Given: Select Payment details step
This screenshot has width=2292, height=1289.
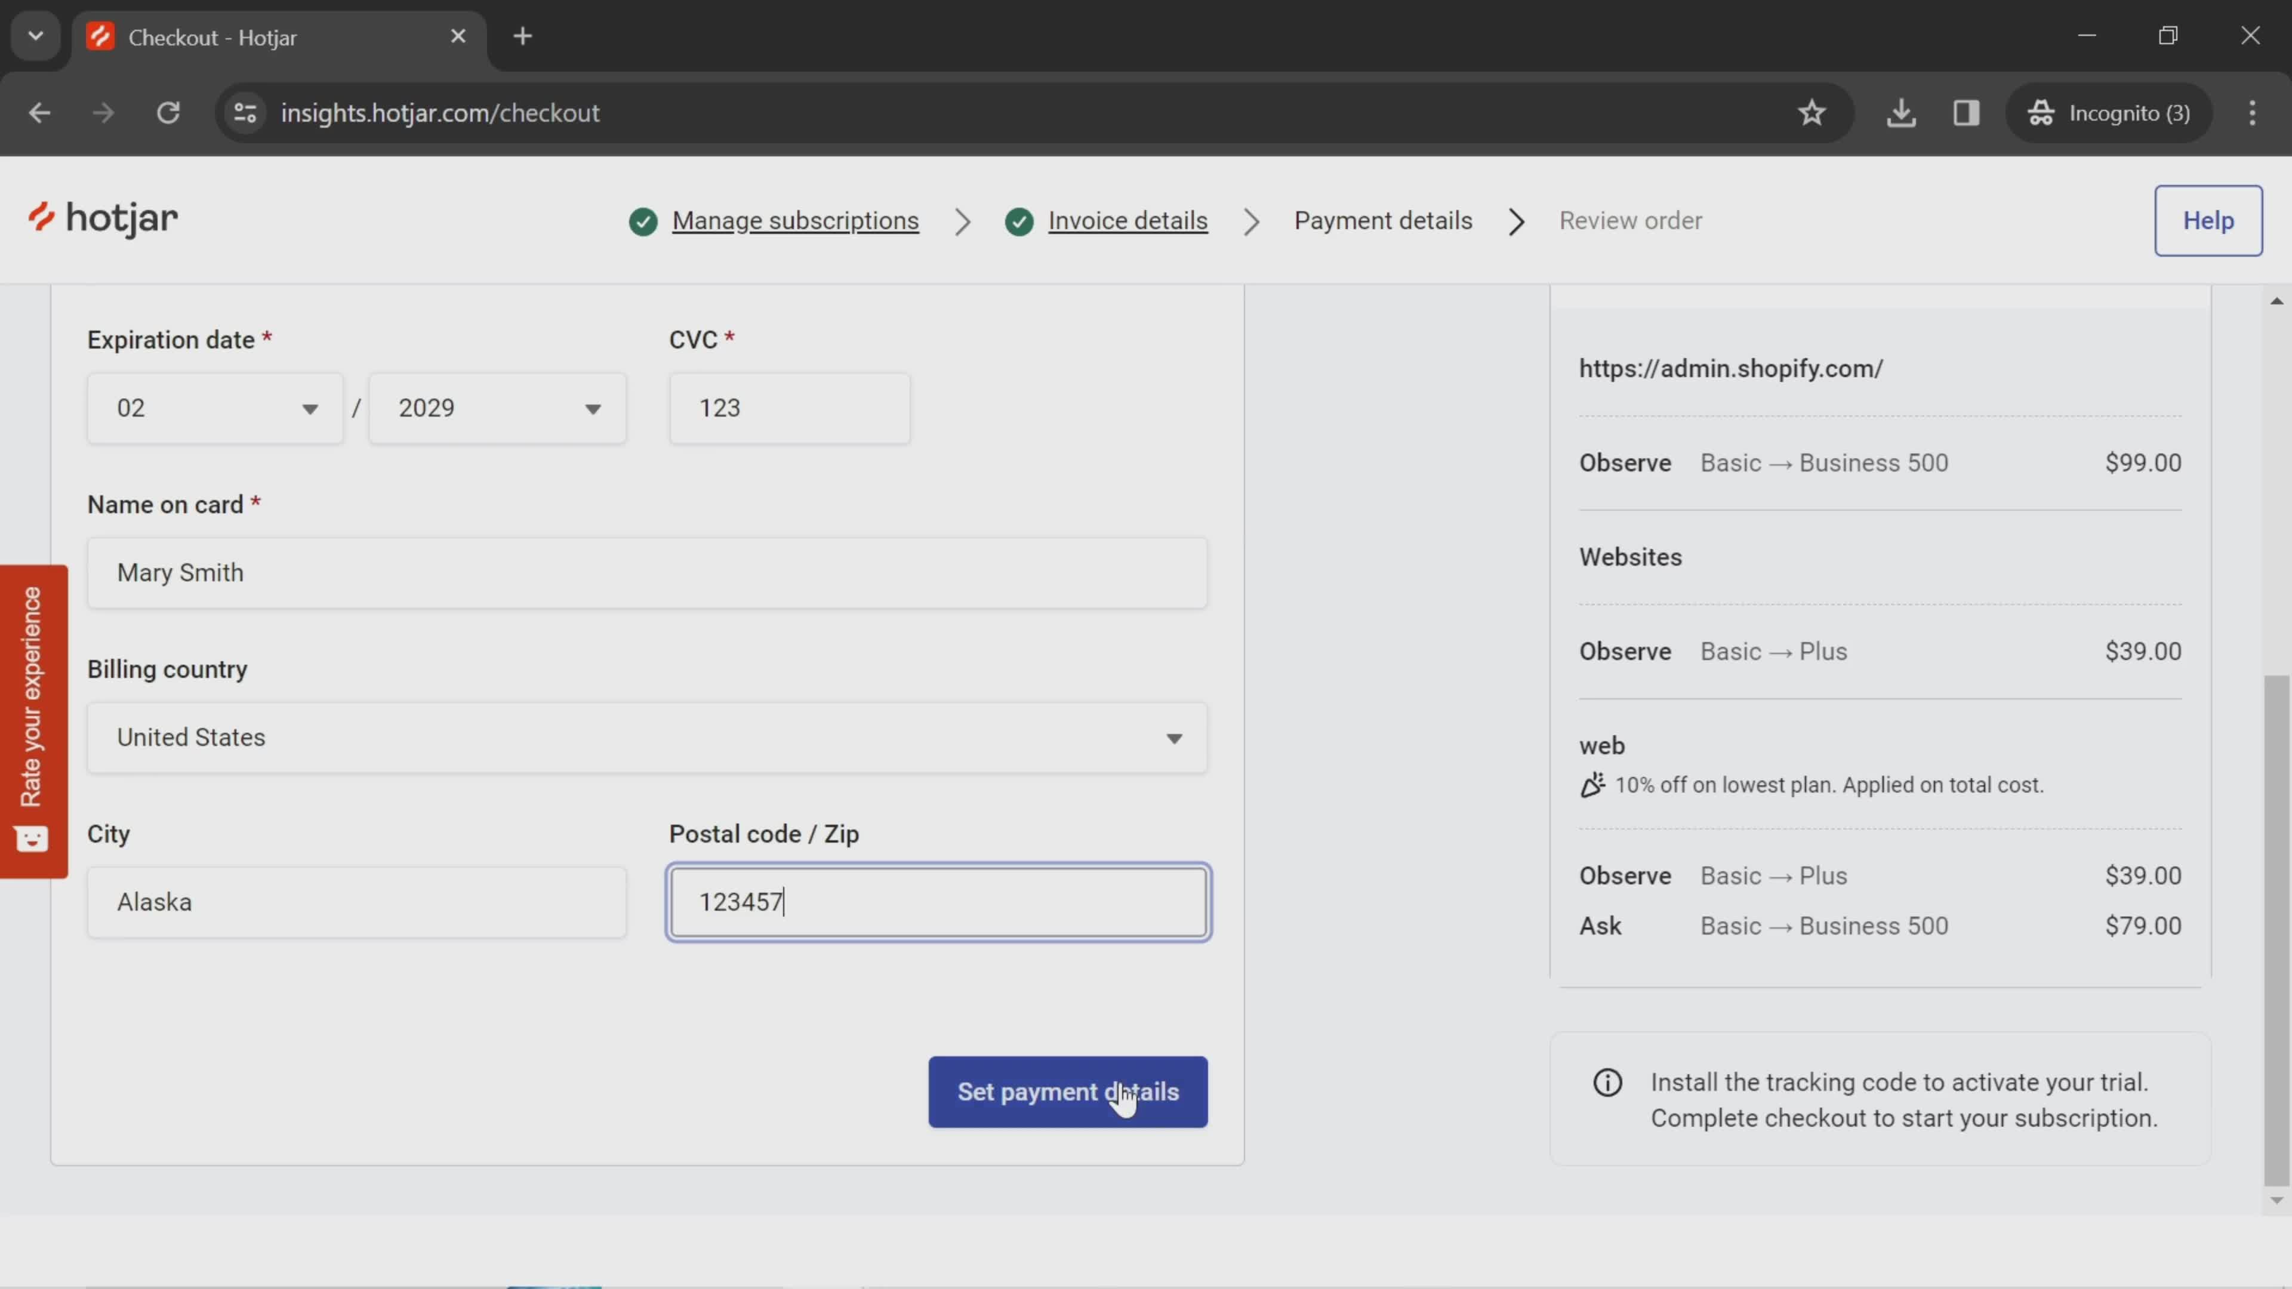Looking at the screenshot, I should 1383,221.
